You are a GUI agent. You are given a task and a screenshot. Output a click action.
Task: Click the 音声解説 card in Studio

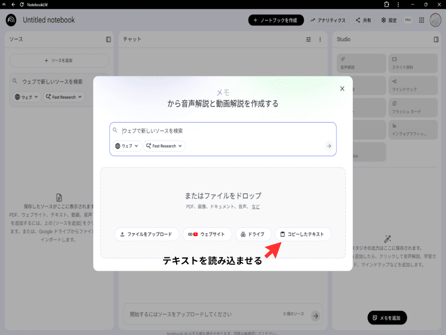(x=361, y=63)
